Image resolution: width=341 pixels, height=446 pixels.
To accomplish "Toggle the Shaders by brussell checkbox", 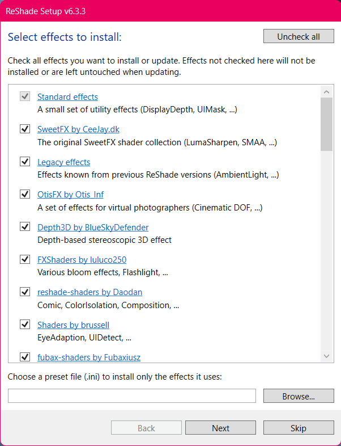I will point(25,325).
